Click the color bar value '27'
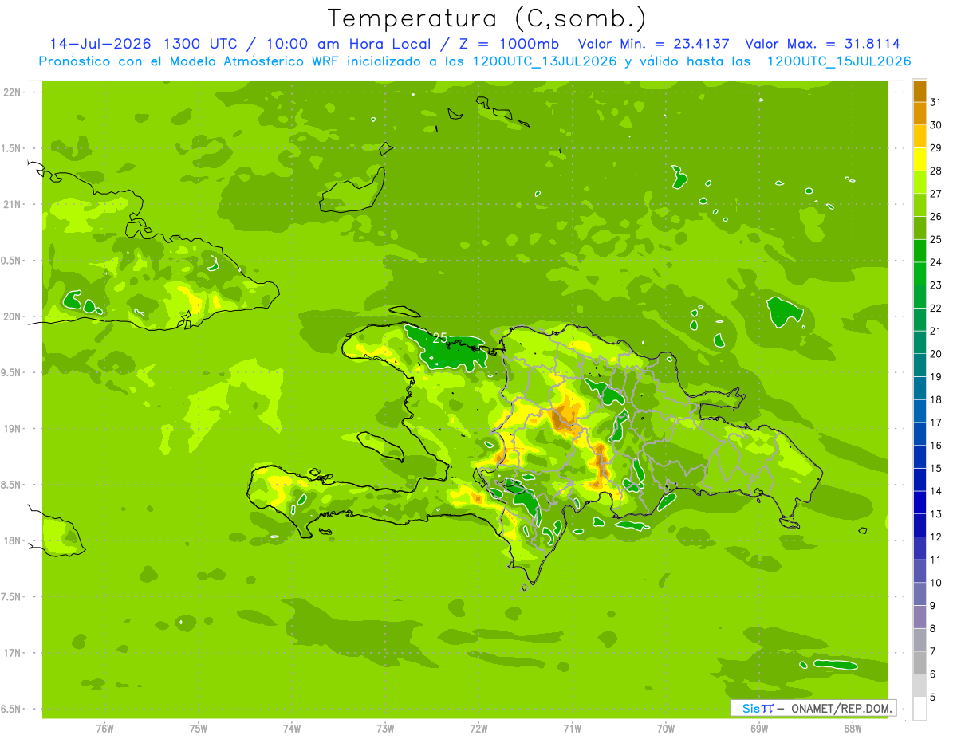Image resolution: width=957 pixels, height=739 pixels. [936, 193]
